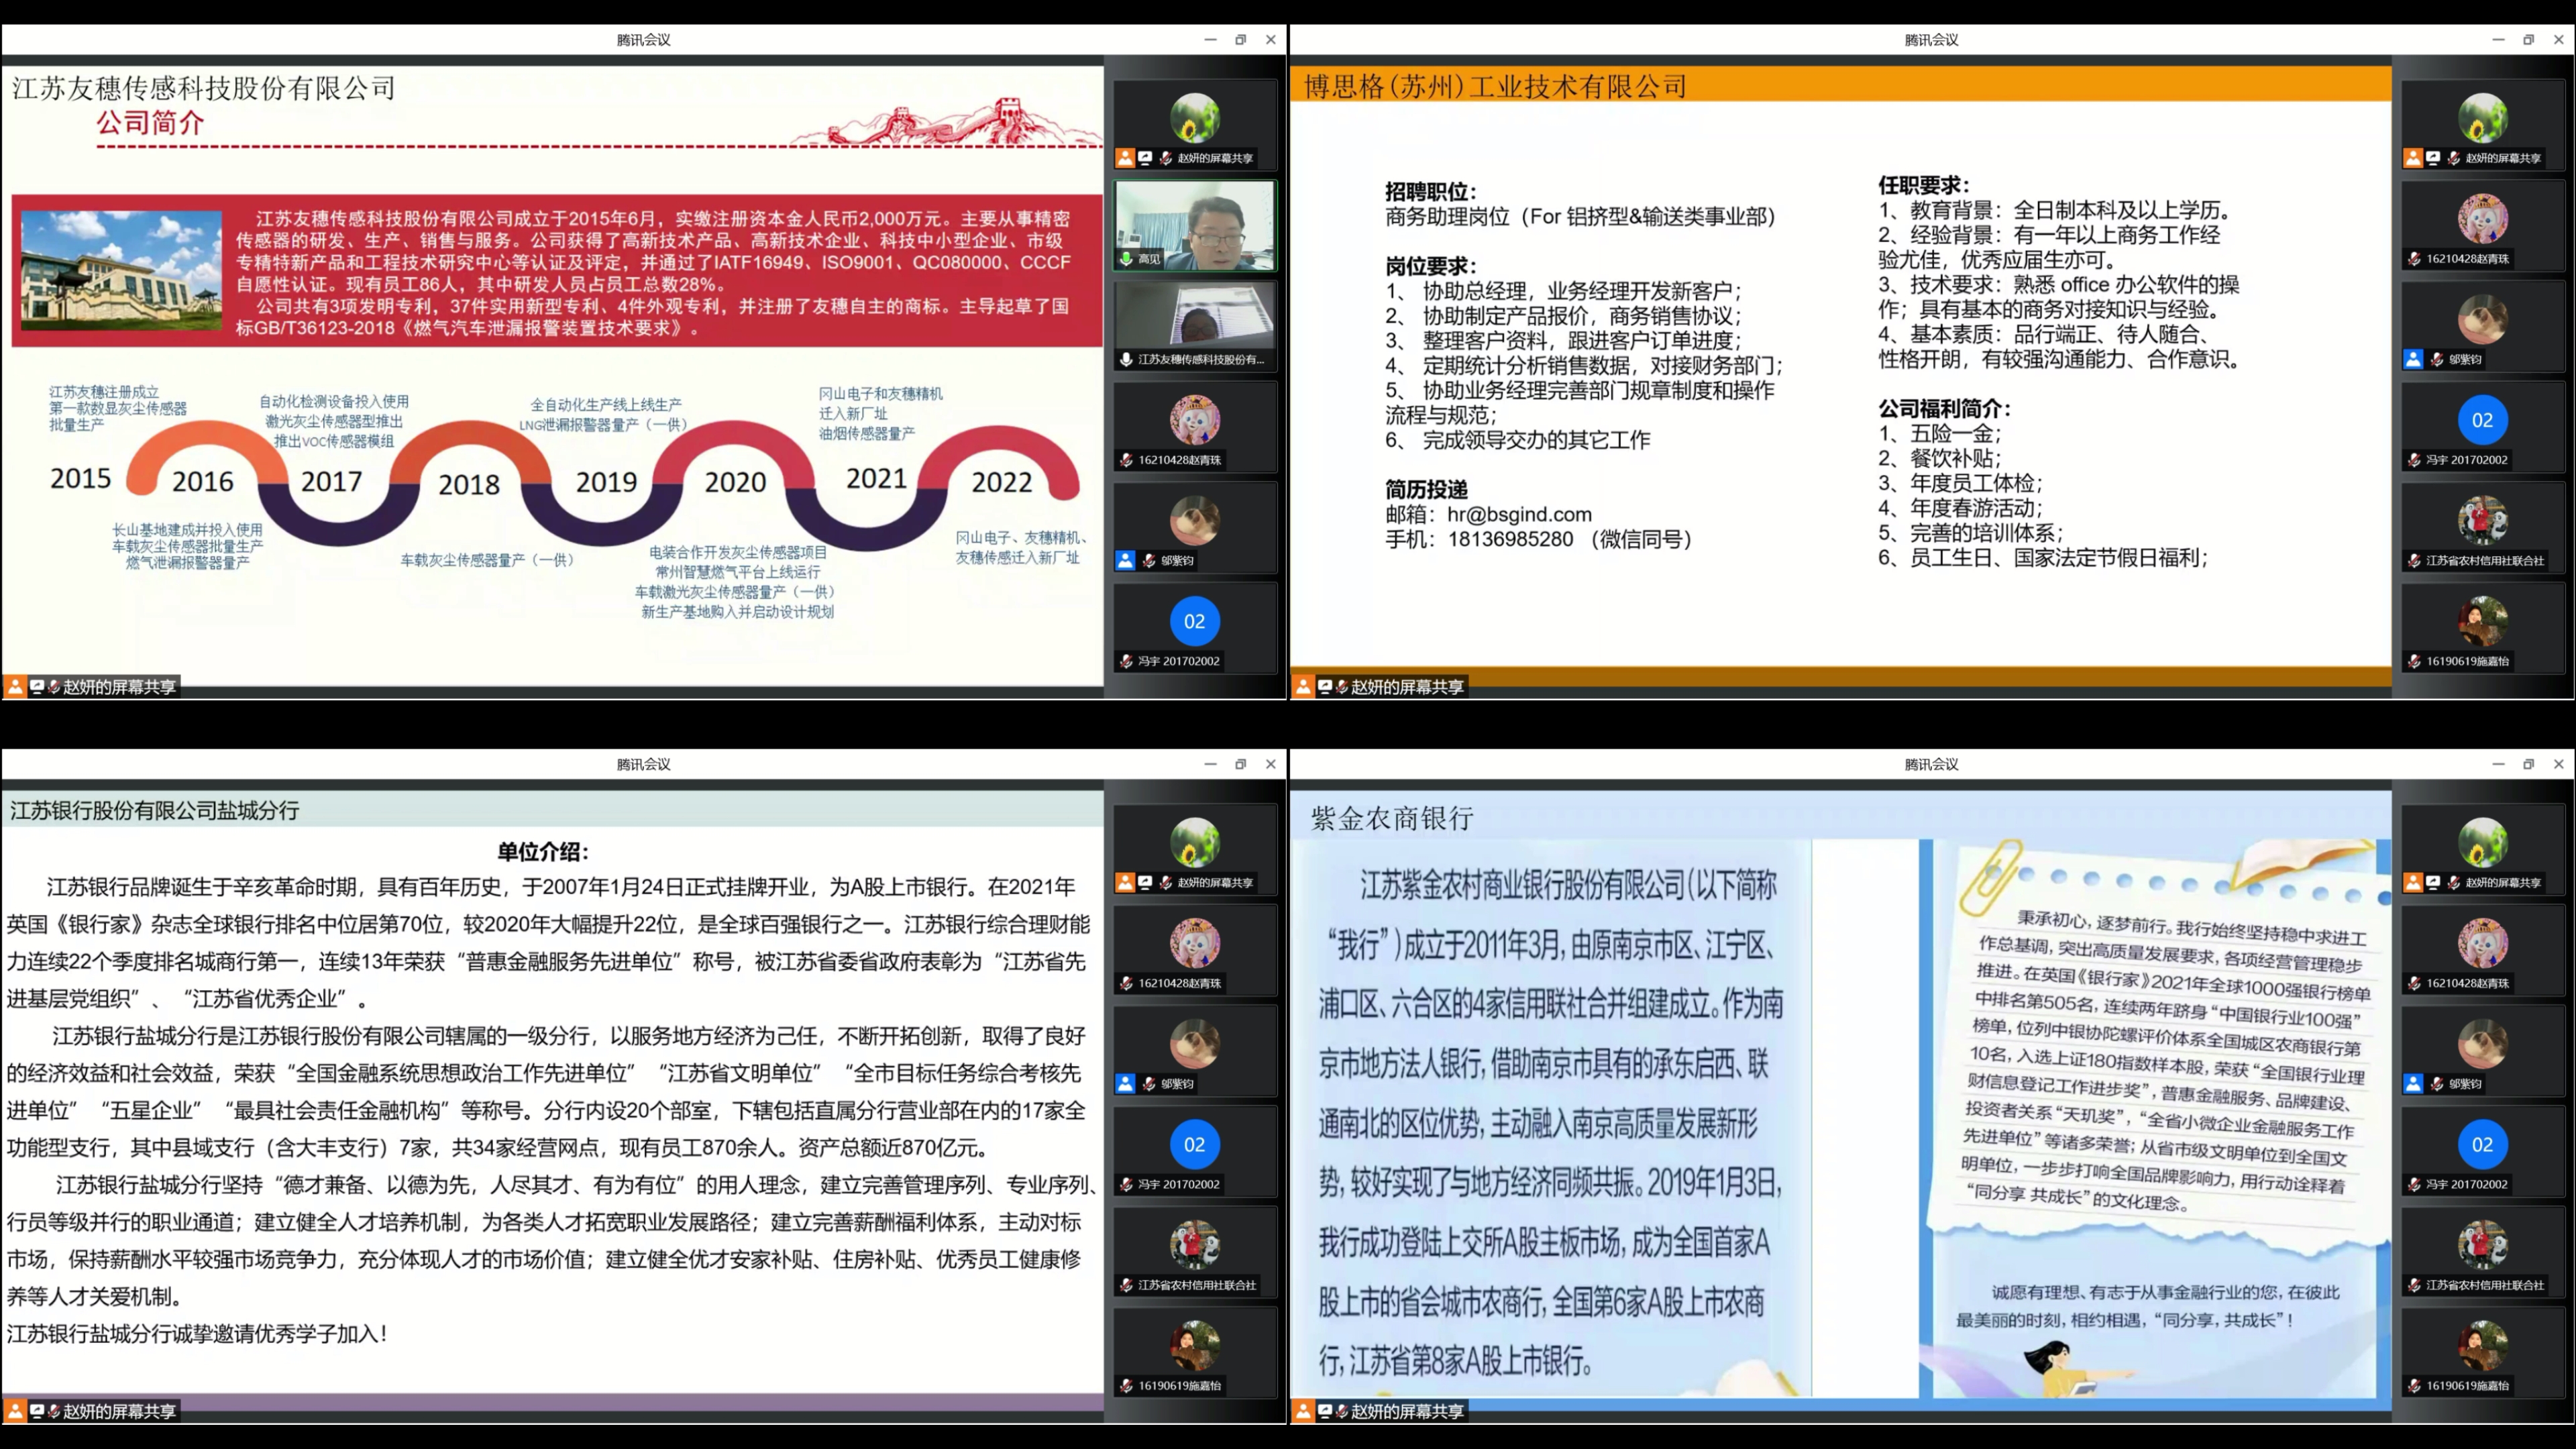Click orange host badge in 博思格 slide's bottom bar

[1303, 687]
